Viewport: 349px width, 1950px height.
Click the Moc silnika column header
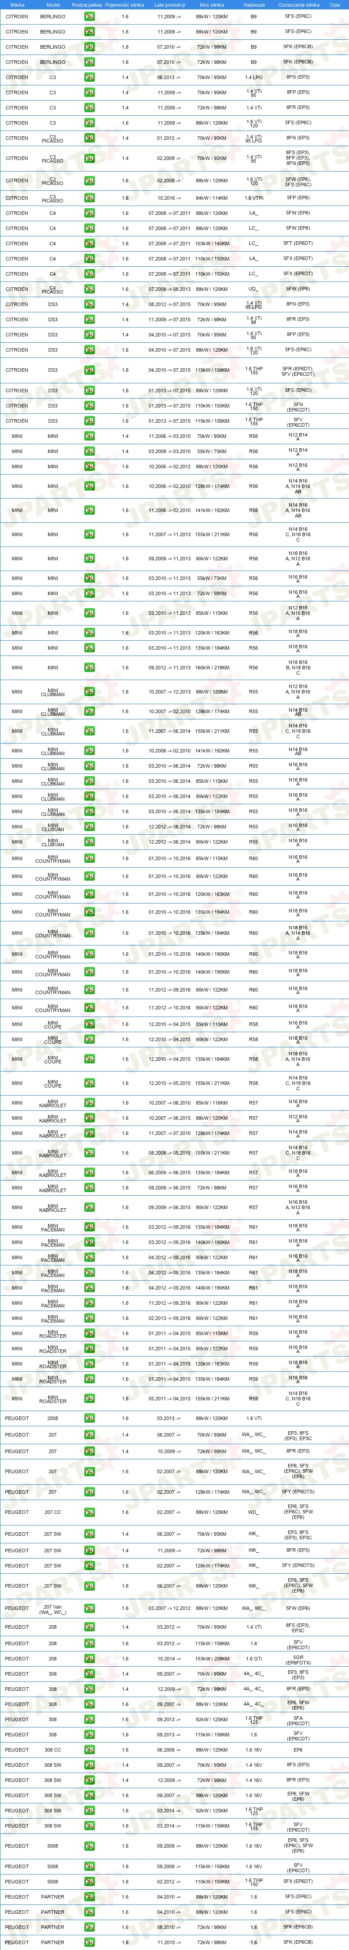[x=212, y=4]
